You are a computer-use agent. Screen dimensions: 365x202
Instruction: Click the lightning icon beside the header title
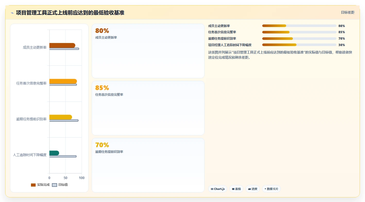pyautogui.click(x=12, y=13)
